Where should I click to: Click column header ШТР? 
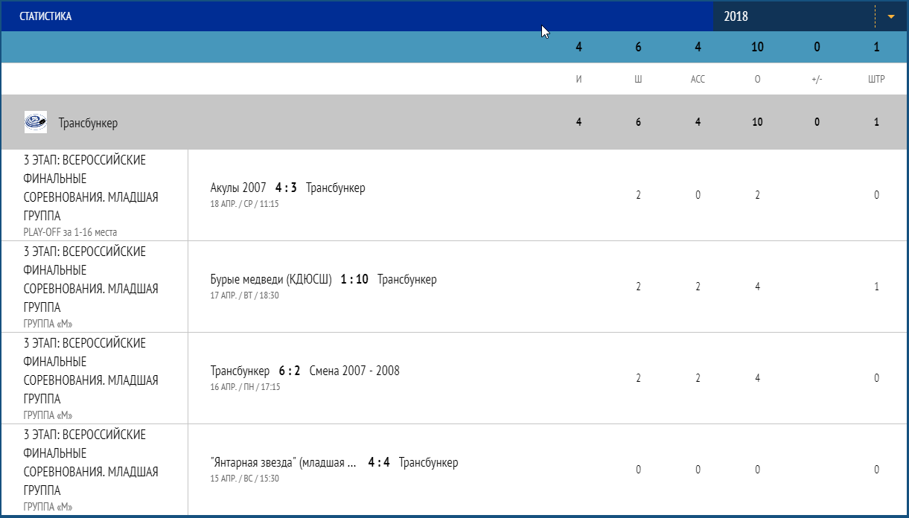click(x=876, y=79)
